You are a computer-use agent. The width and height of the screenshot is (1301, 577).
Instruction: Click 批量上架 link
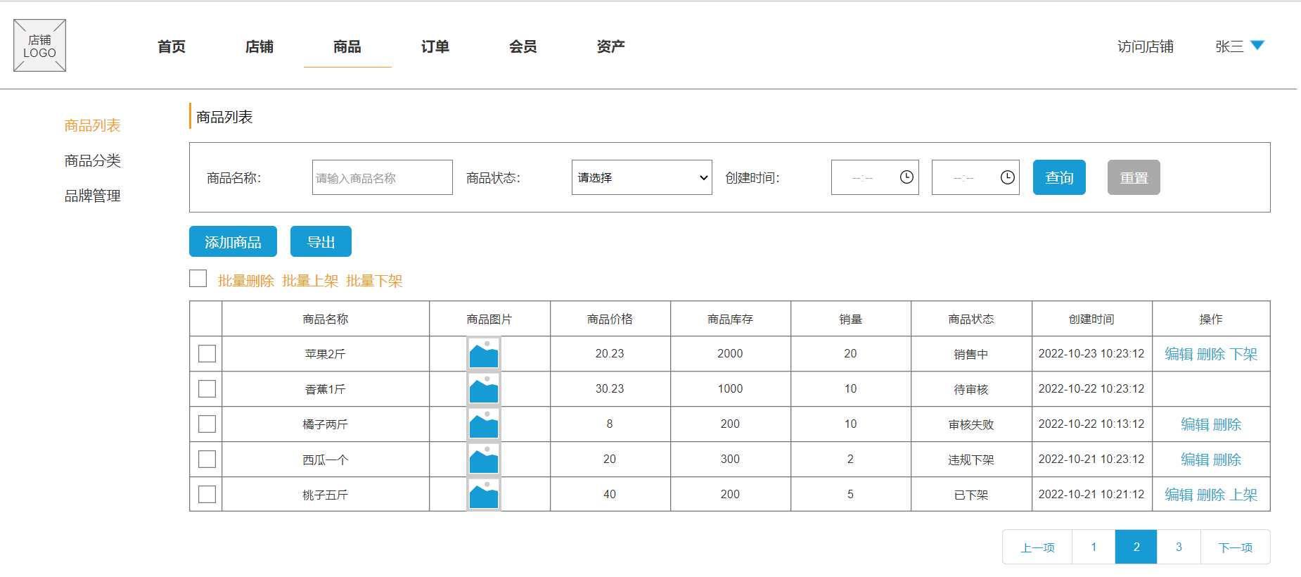(310, 281)
